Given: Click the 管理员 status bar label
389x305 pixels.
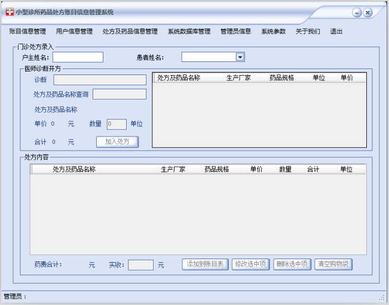Looking at the screenshot, I should point(15,296).
